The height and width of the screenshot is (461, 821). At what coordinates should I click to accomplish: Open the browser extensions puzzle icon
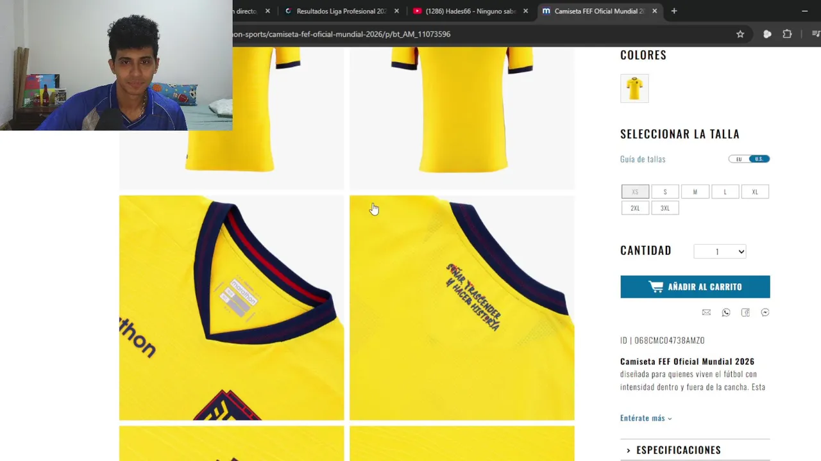coord(787,34)
